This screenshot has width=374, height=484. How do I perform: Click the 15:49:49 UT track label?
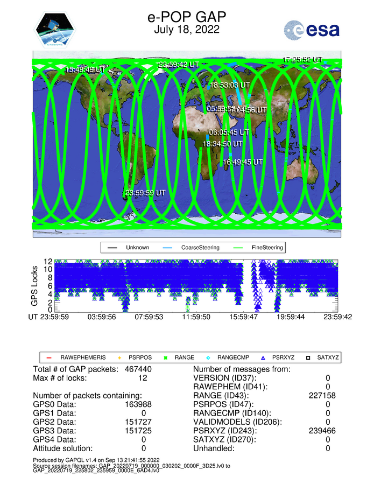coord(85,69)
